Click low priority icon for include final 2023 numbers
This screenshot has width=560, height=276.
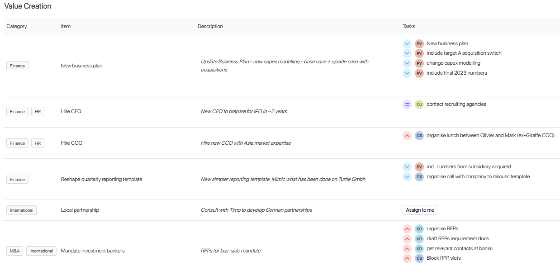407,73
